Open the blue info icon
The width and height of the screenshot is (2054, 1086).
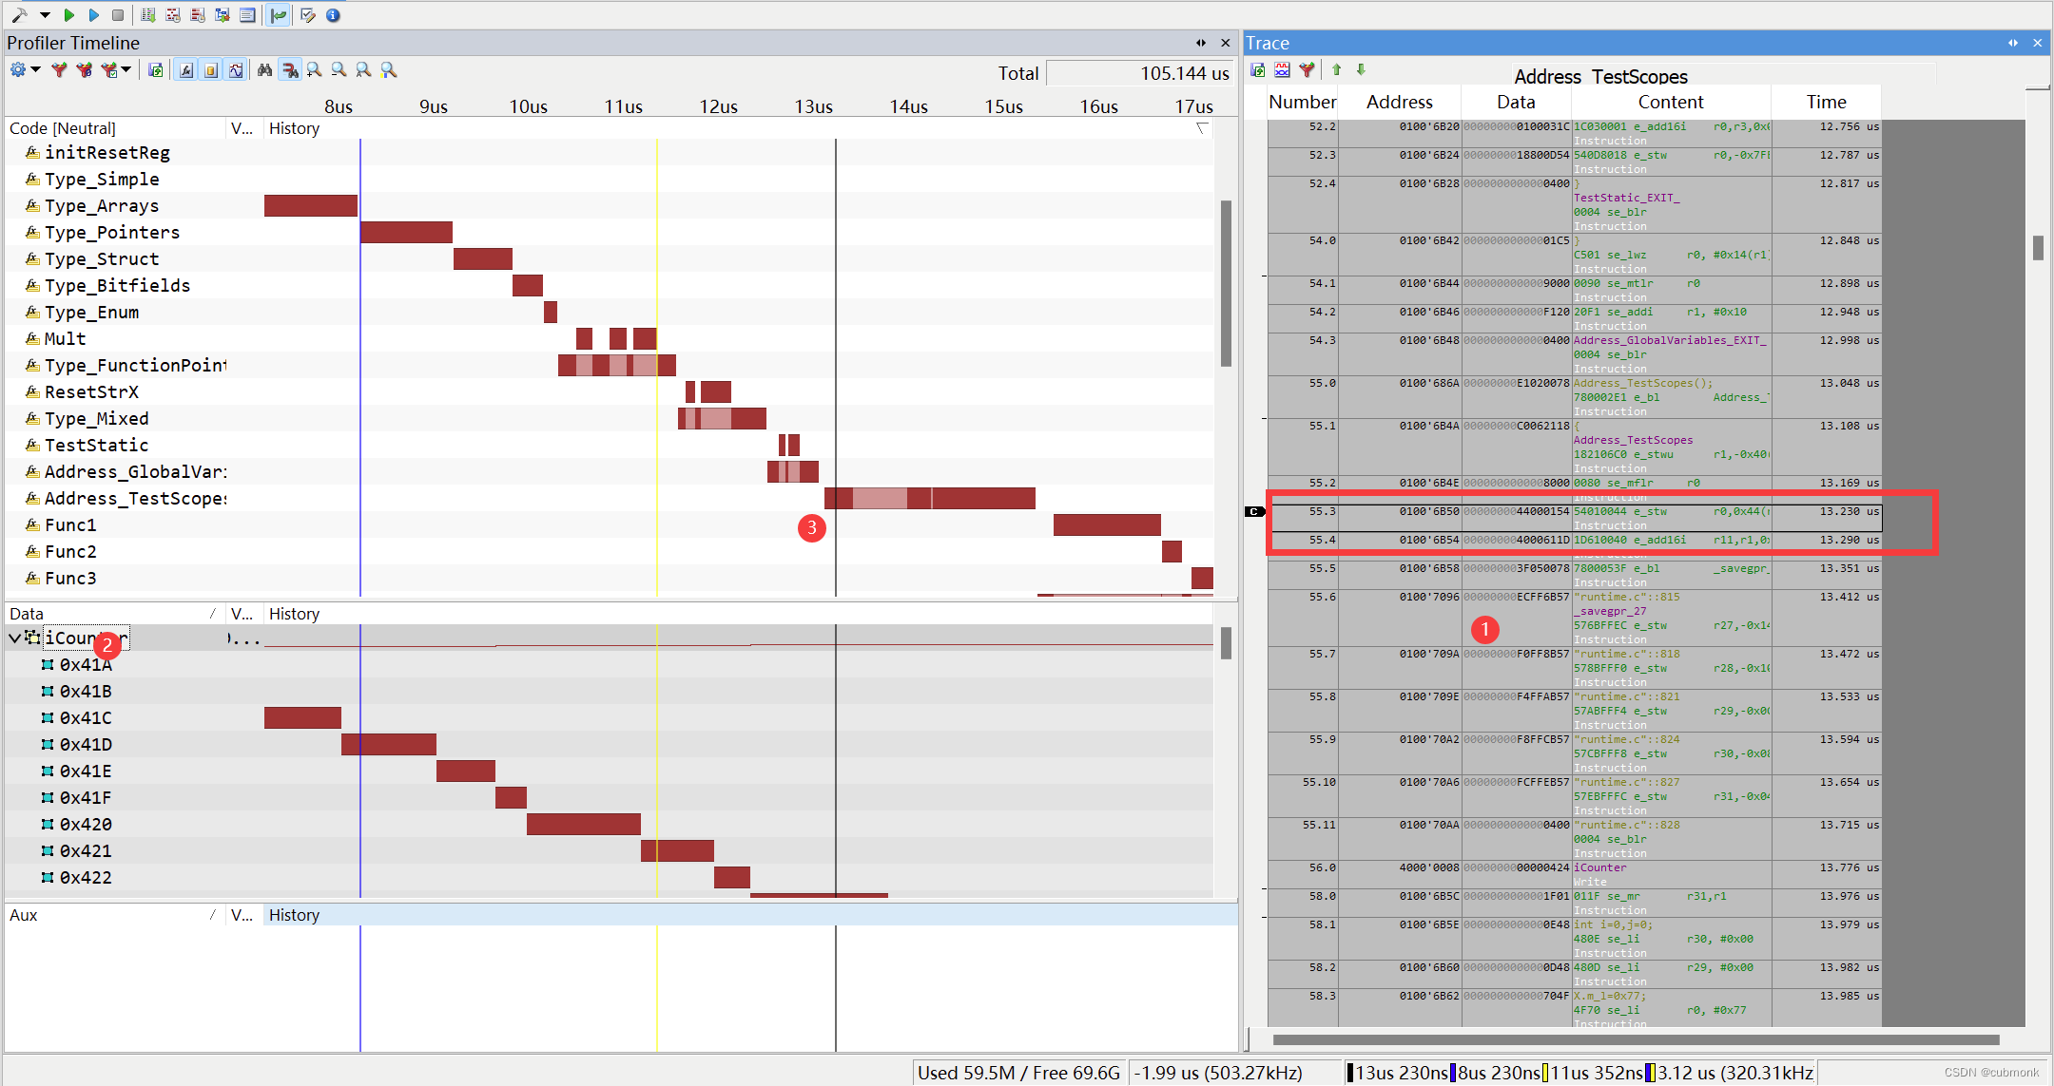[x=333, y=15]
